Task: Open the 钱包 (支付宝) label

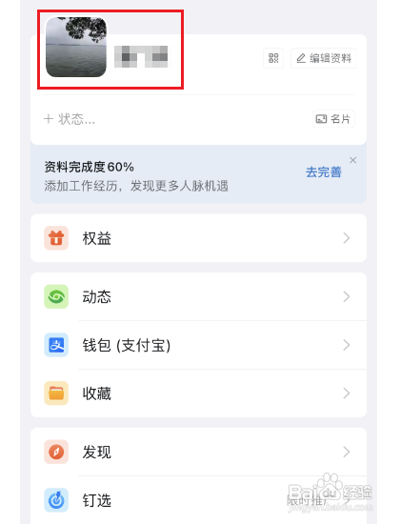Action: tap(127, 345)
